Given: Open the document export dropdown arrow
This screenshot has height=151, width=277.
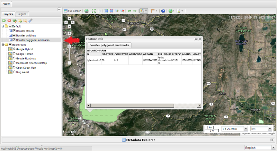Looking at the screenshot, I should point(182,11).
